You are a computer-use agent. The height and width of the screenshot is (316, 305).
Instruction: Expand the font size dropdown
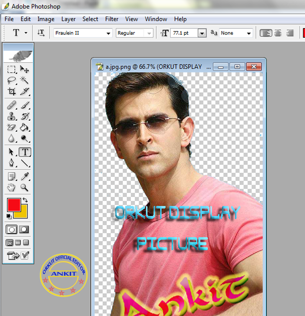pyautogui.click(x=202, y=33)
